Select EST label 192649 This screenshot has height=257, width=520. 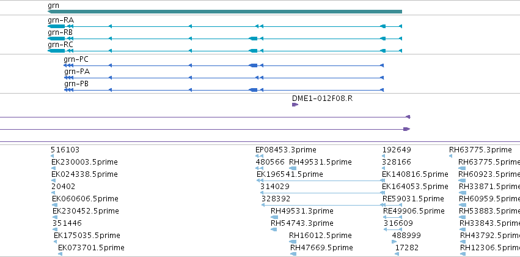click(x=397, y=150)
